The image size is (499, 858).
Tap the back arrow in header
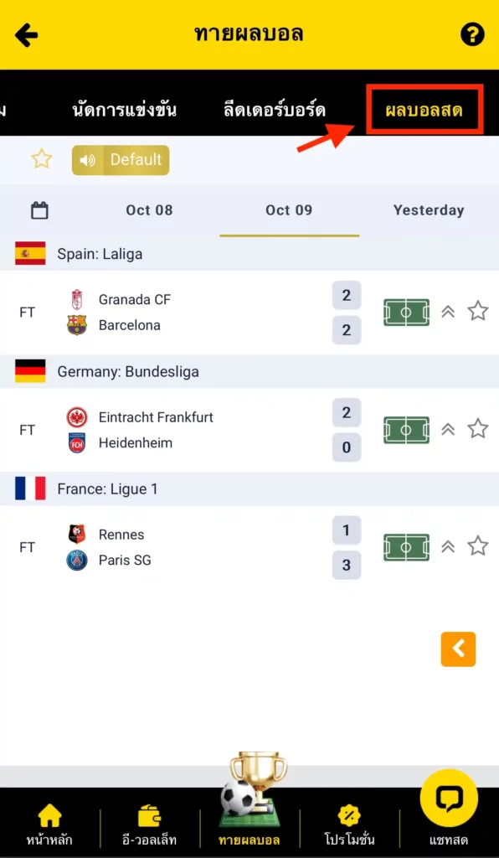(x=26, y=35)
